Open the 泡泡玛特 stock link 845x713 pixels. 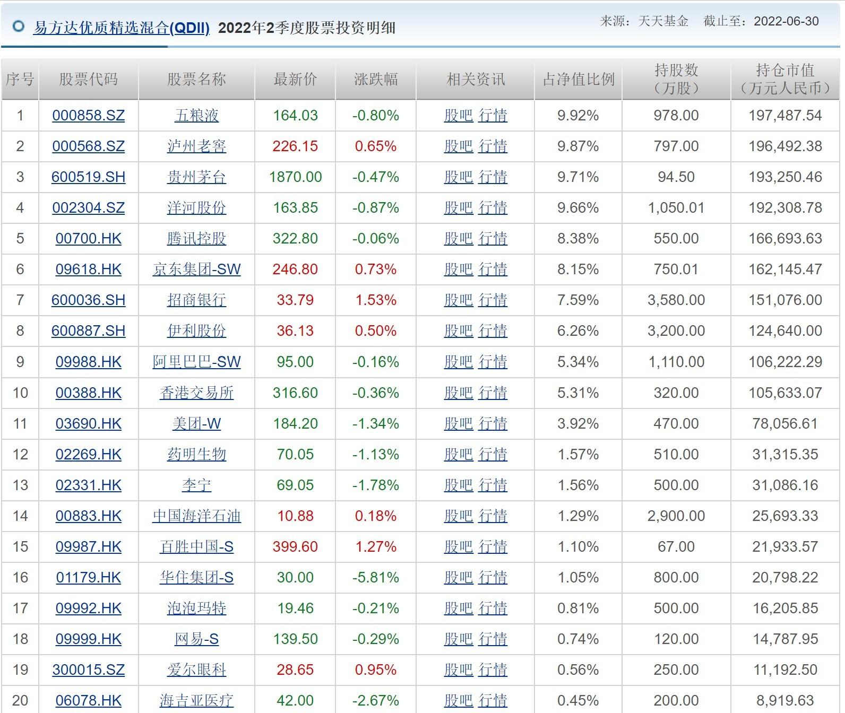tap(196, 608)
